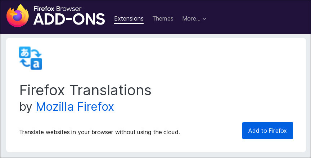Click the Firefox Translations add-on icon

pyautogui.click(x=31, y=58)
